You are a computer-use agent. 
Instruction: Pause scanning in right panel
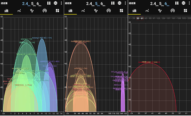[177, 3]
